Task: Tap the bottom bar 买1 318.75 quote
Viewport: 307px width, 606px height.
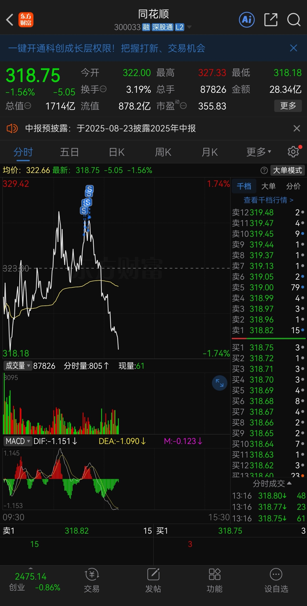Action: (231, 531)
